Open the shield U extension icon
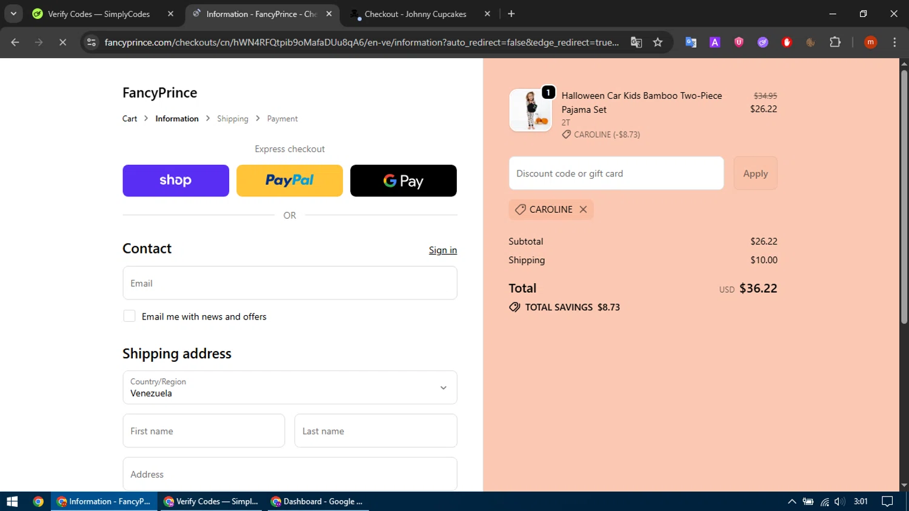 pyautogui.click(x=739, y=42)
